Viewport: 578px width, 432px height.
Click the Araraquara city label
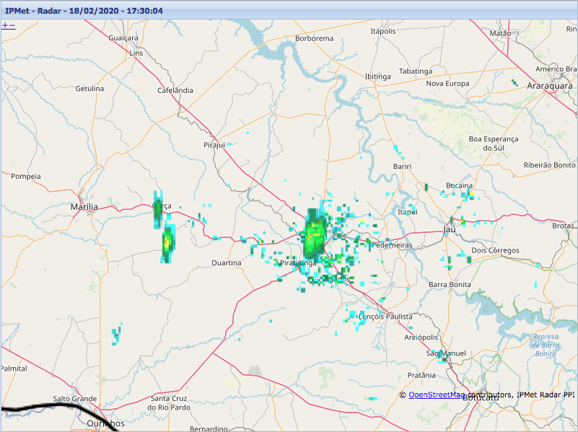click(x=549, y=86)
